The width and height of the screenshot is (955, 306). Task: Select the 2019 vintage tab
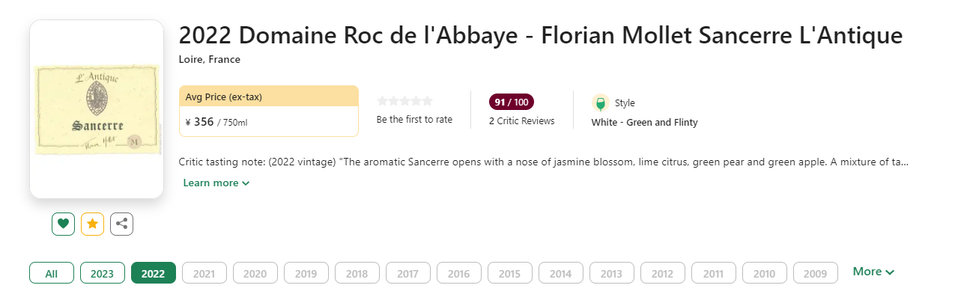(306, 273)
